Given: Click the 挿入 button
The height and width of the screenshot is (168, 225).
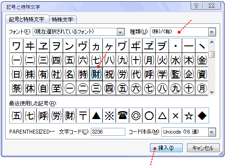Looking at the screenshot, I should point(166,148).
